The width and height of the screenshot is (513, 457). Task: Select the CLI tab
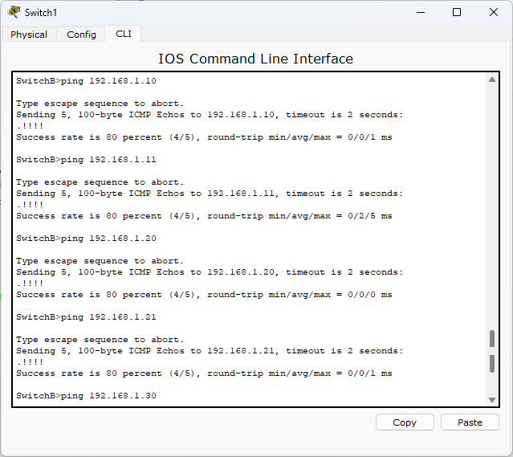pyautogui.click(x=124, y=34)
